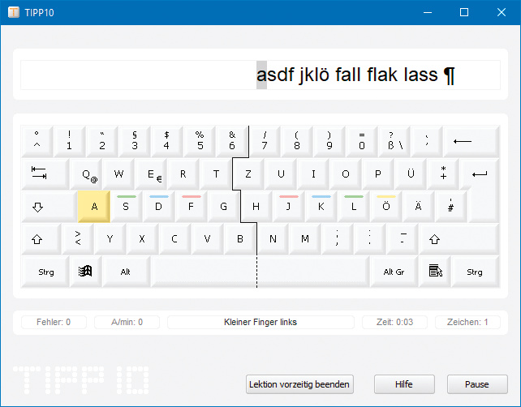Click the circumflex degree key
Screen dimensions: 521x407
pyautogui.click(x=37, y=141)
